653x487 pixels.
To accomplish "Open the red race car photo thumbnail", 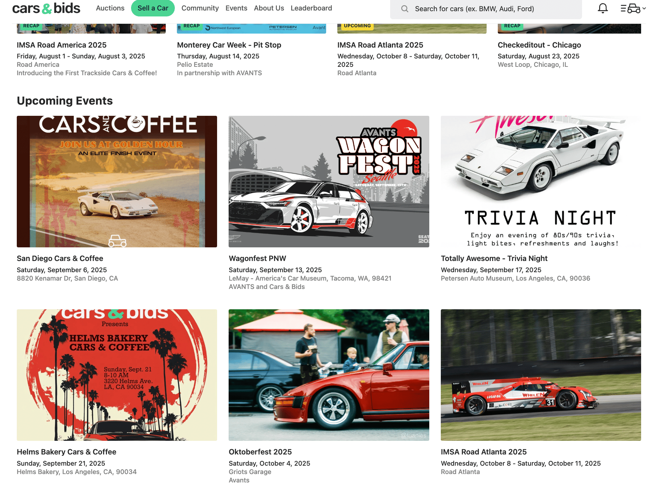I will (x=541, y=375).
